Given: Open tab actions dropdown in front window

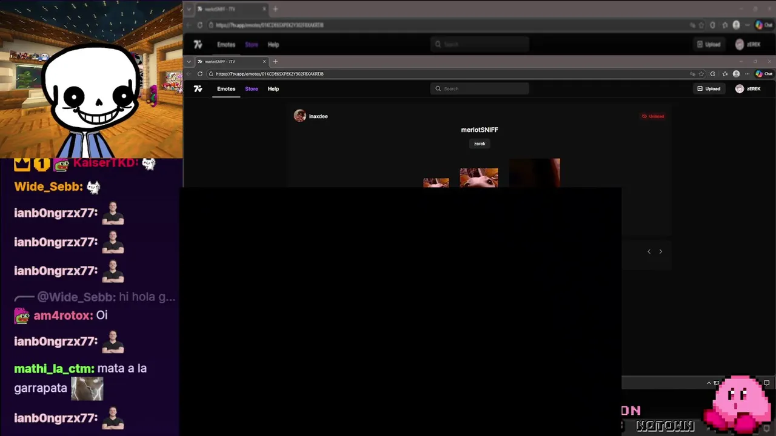Looking at the screenshot, I should [189, 61].
